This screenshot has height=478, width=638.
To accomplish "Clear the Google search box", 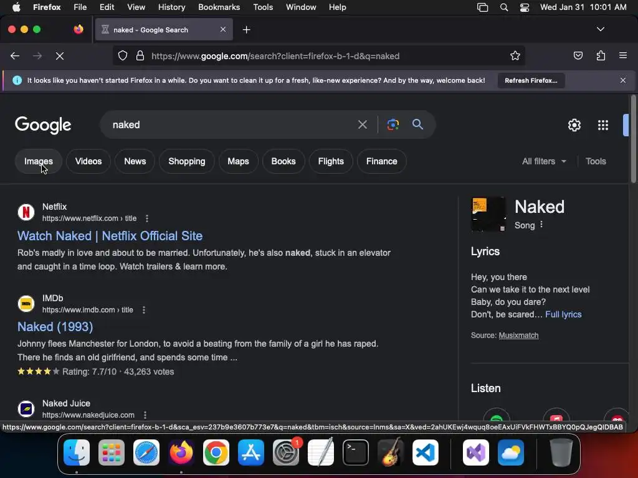I will click(x=362, y=124).
